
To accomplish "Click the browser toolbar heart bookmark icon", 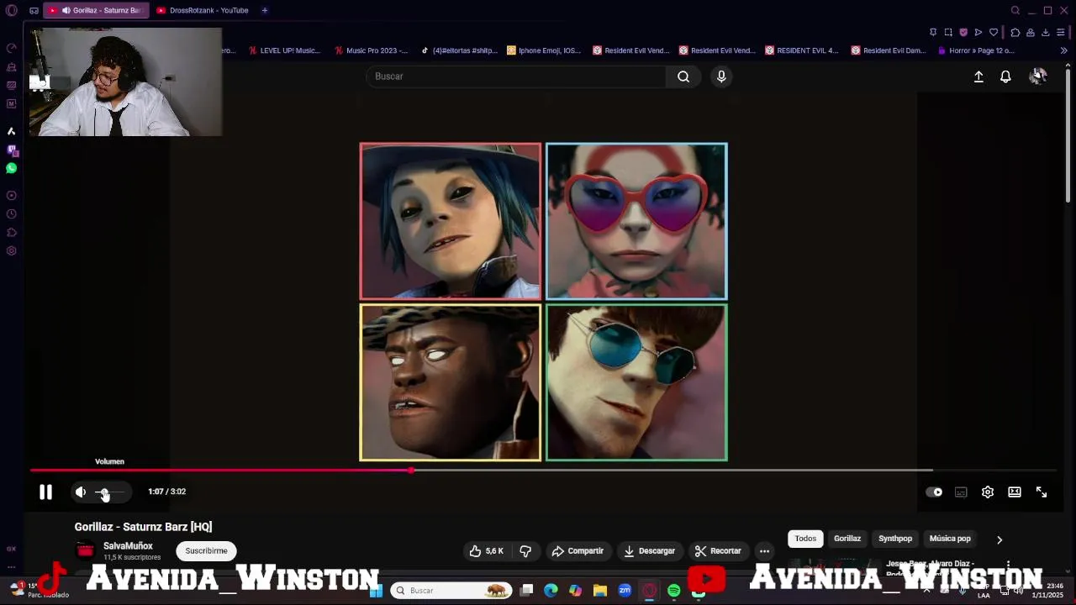I will (994, 32).
